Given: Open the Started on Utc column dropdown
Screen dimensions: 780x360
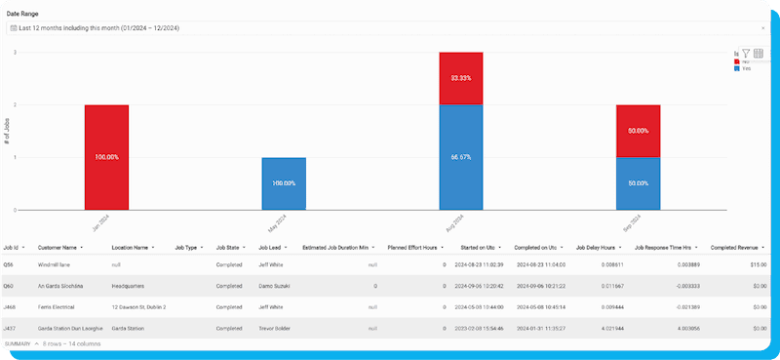Looking at the screenshot, I should pyautogui.click(x=499, y=248).
